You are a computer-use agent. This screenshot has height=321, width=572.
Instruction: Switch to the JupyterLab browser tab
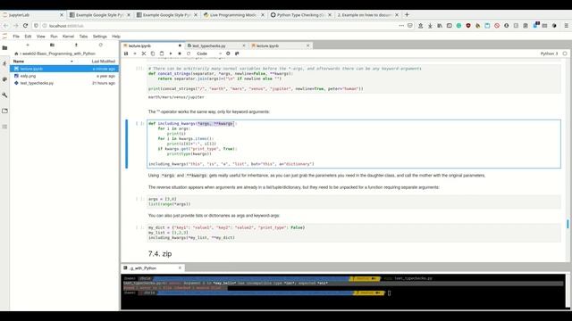33,15
